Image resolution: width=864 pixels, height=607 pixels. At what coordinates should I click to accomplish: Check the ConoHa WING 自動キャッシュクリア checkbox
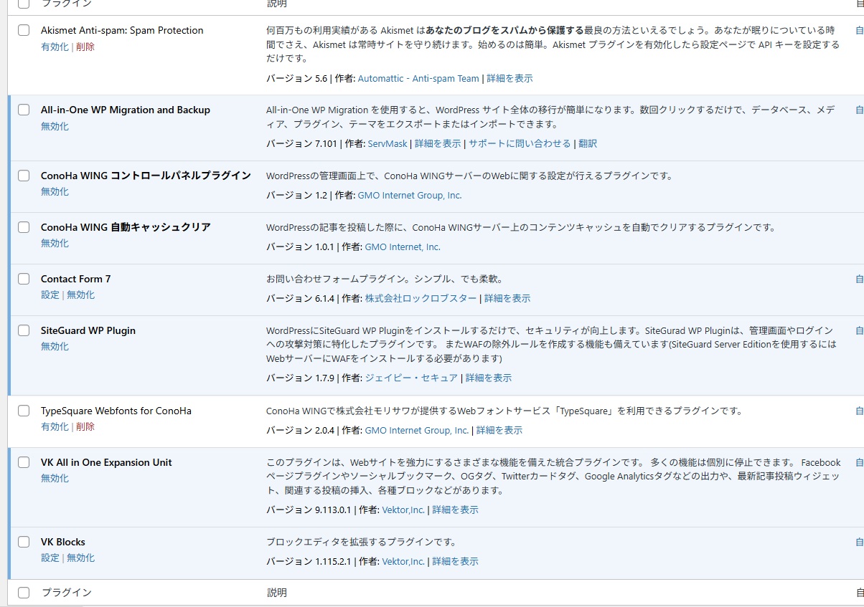pos(24,227)
